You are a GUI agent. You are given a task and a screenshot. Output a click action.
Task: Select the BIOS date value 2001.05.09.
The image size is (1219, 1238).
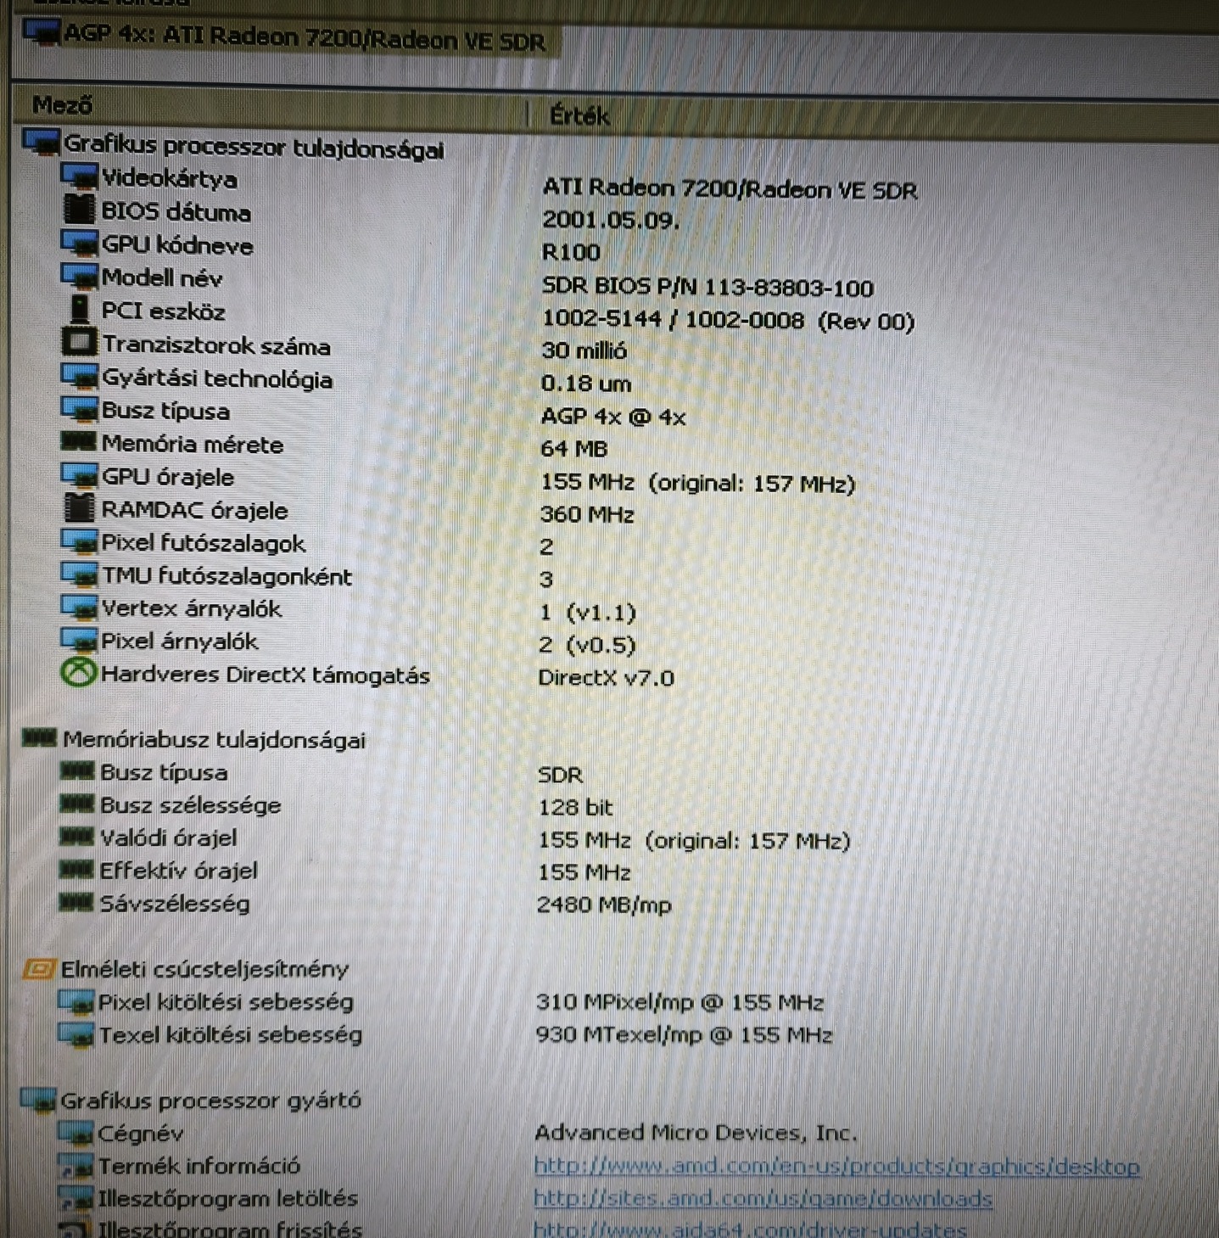pyautogui.click(x=611, y=220)
